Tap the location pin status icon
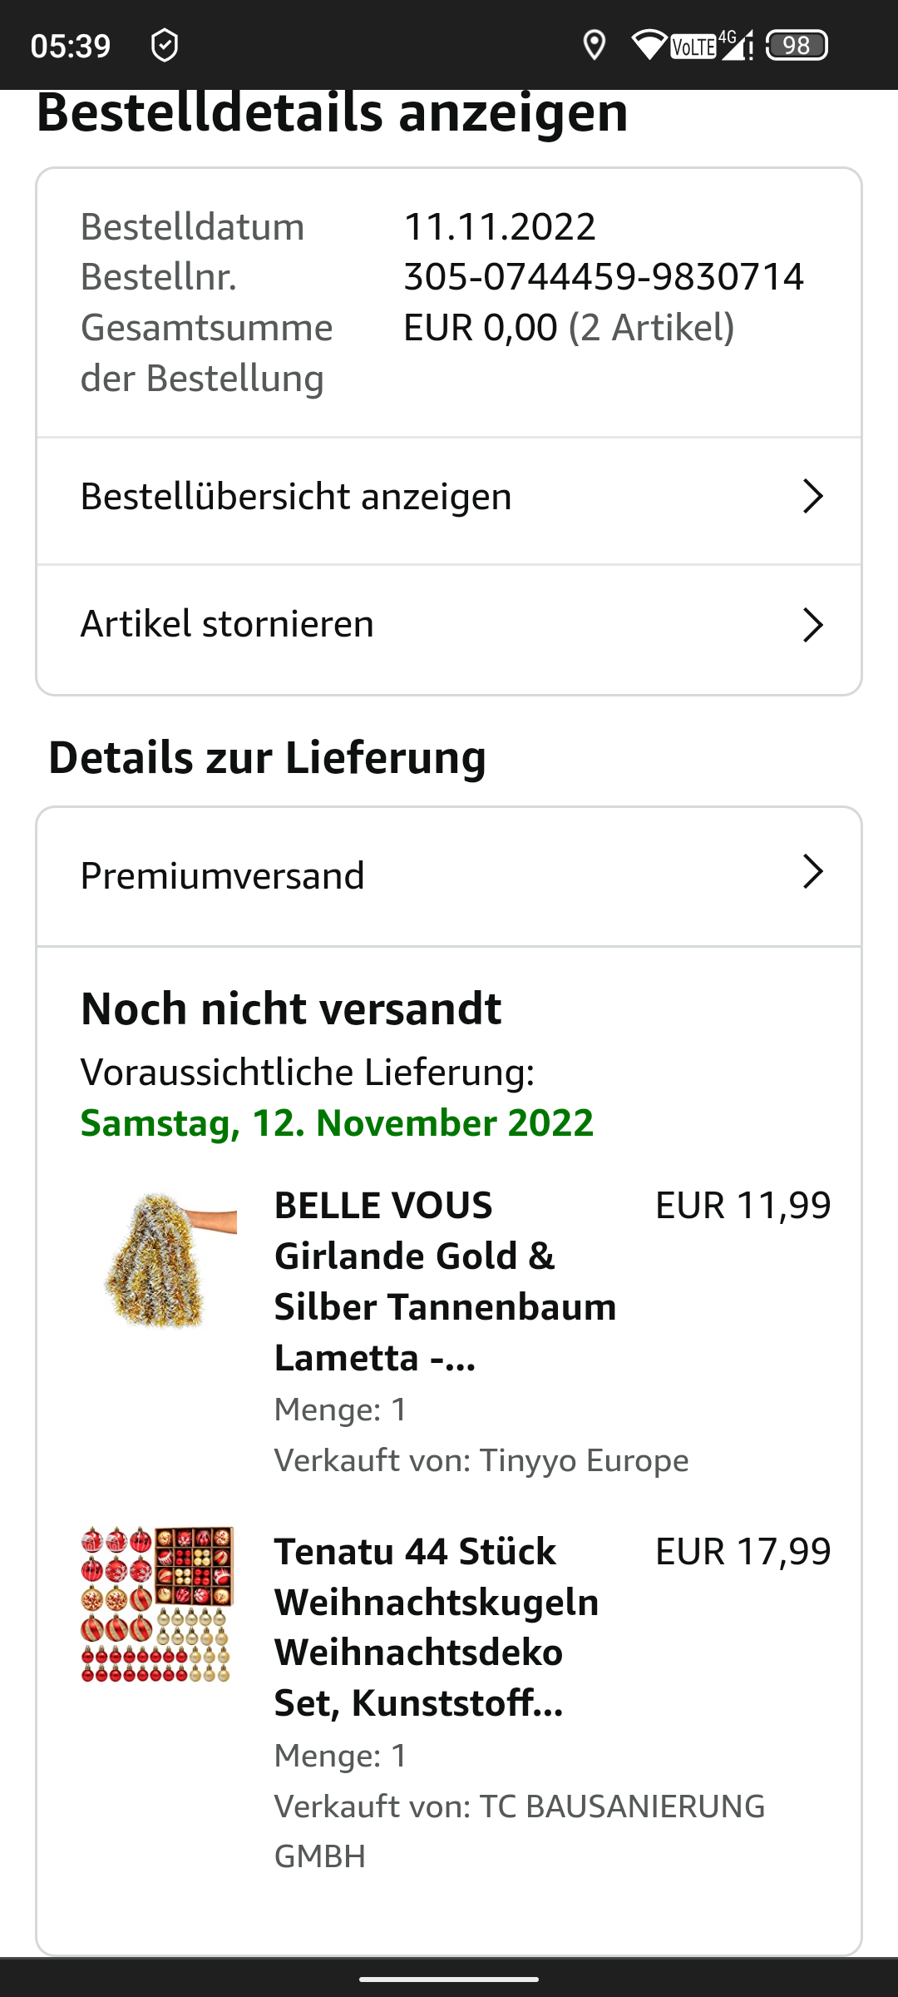Image resolution: width=898 pixels, height=1997 pixels. (x=594, y=45)
